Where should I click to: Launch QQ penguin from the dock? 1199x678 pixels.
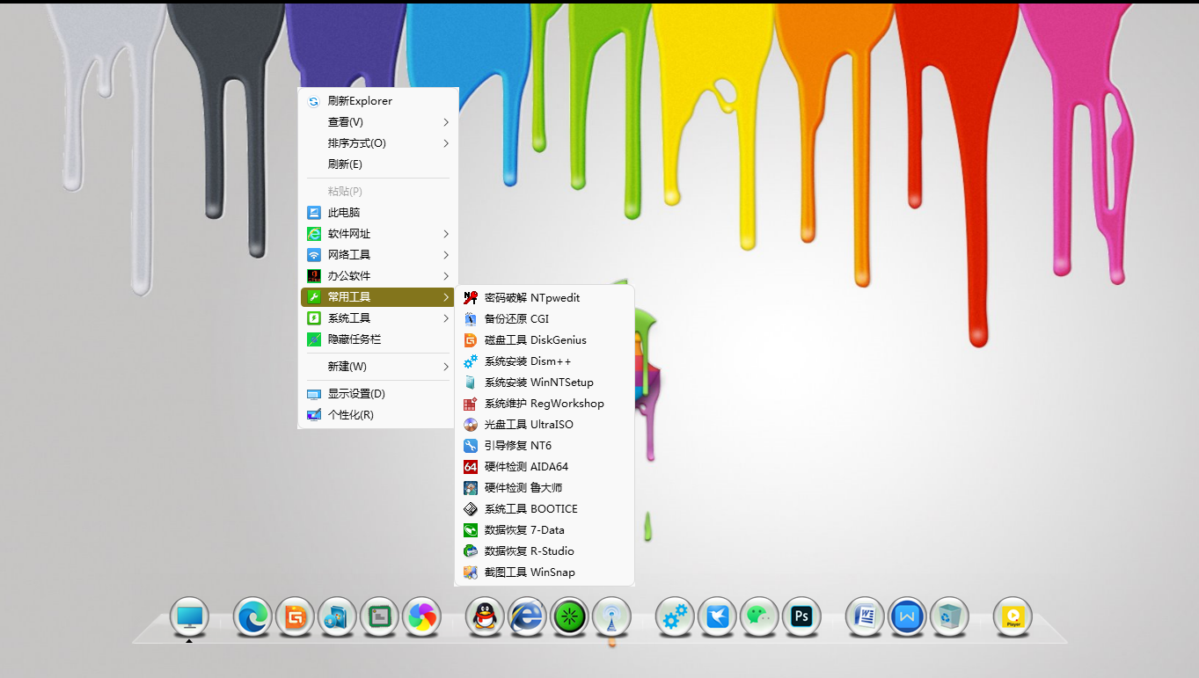point(485,616)
